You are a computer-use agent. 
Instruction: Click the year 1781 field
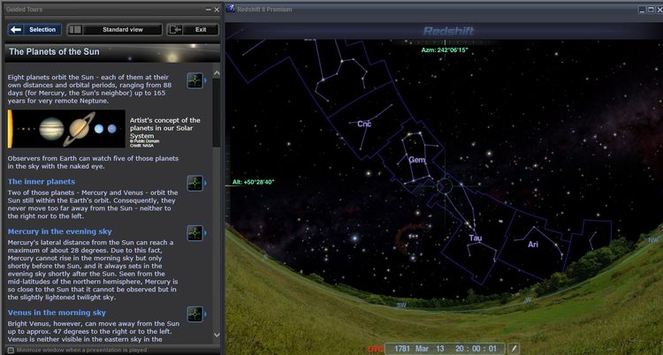coord(401,349)
